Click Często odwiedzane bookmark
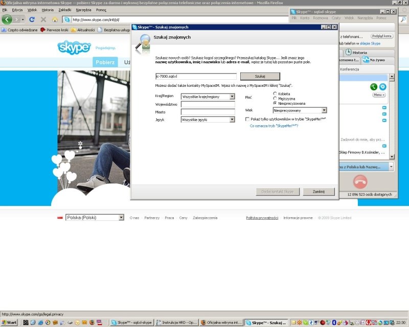The height and width of the screenshot is (327, 409). 19,30
